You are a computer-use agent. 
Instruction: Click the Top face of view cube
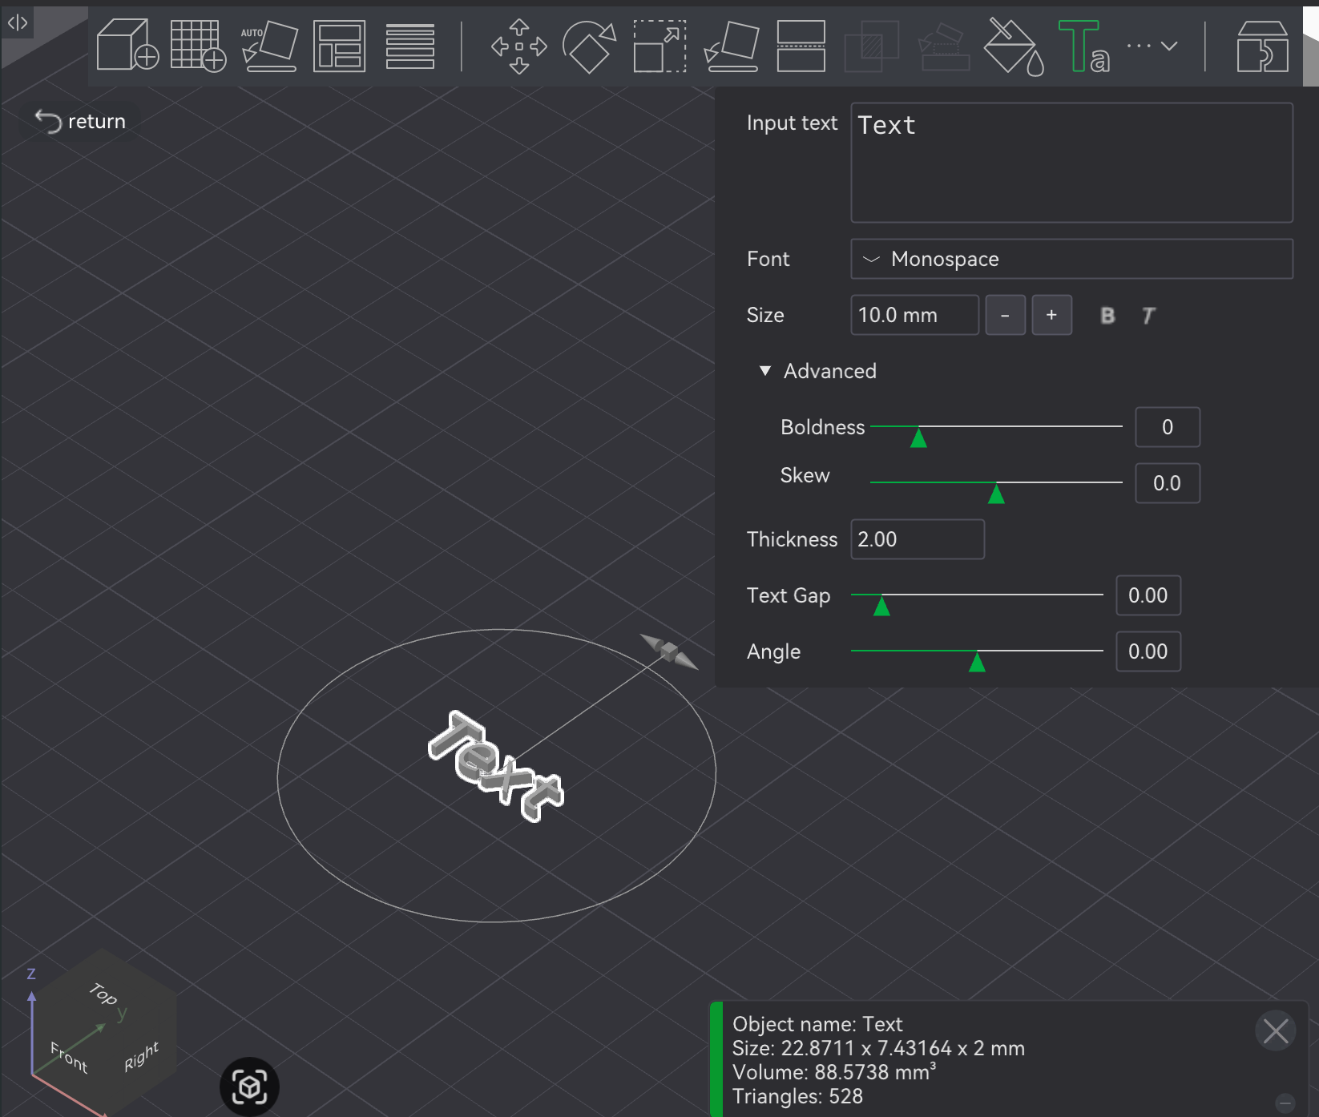point(103,994)
